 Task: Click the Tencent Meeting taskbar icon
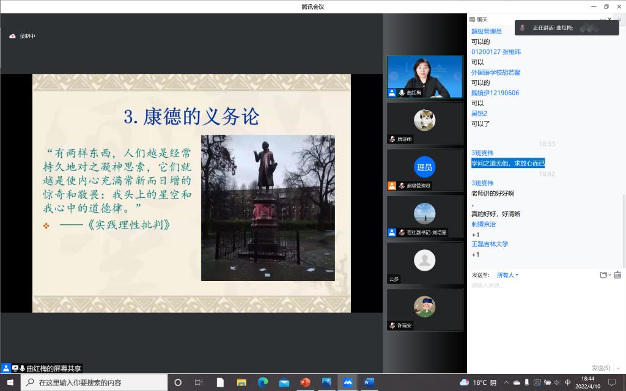pos(347,382)
